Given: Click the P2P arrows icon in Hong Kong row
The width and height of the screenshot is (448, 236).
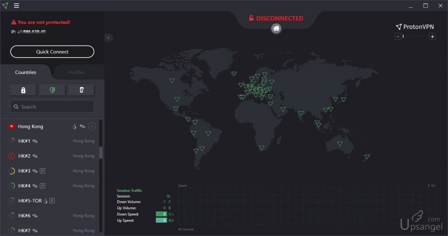Looking at the screenshot, I should [x=83, y=126].
